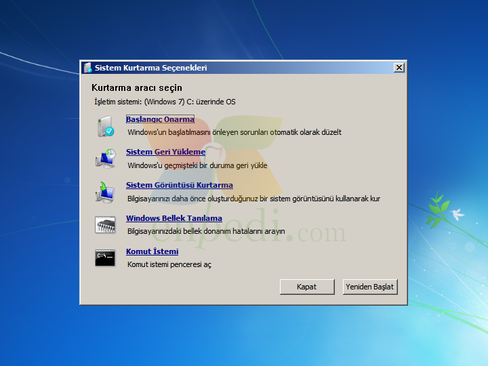Start Windows Bellek Tanılama link
488x366 pixels.
pos(174,218)
